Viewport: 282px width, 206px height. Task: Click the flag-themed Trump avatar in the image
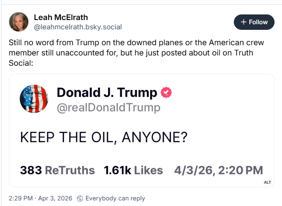coord(34,100)
